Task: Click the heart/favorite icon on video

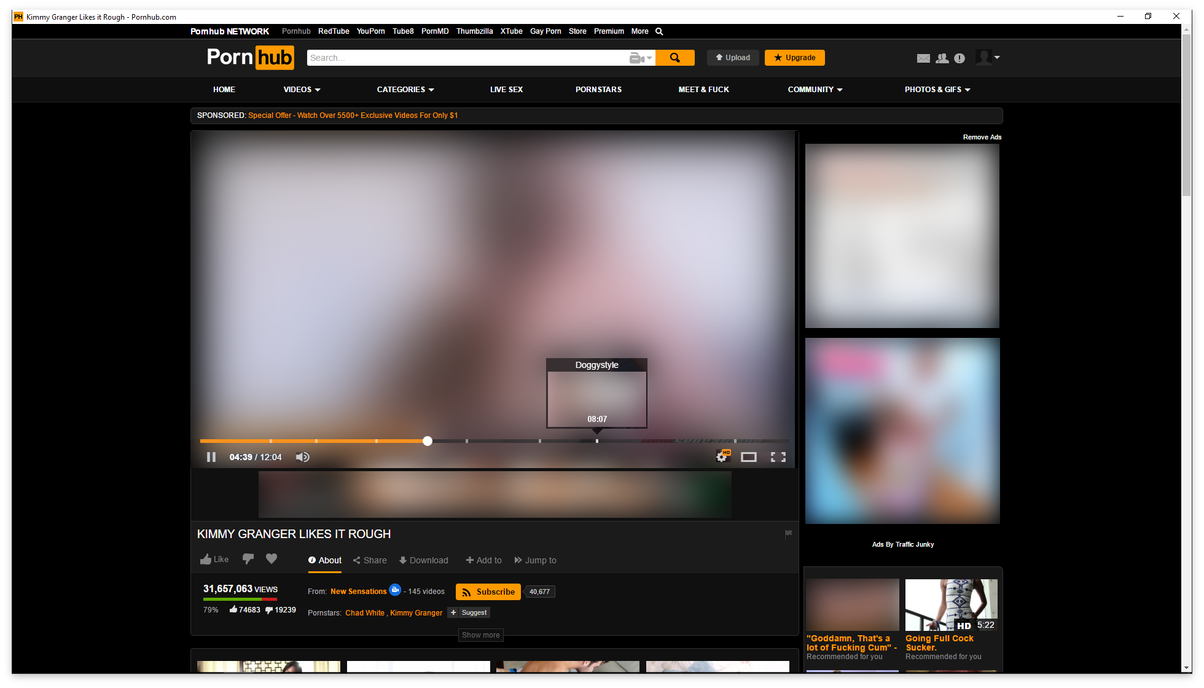Action: [x=272, y=560]
